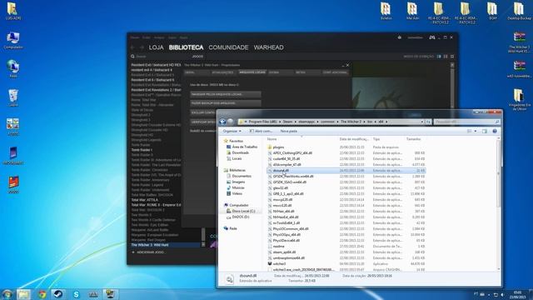Open the view options dropdown arrow in Explorer
The width and height of the screenshot is (533, 300).
point(476,131)
